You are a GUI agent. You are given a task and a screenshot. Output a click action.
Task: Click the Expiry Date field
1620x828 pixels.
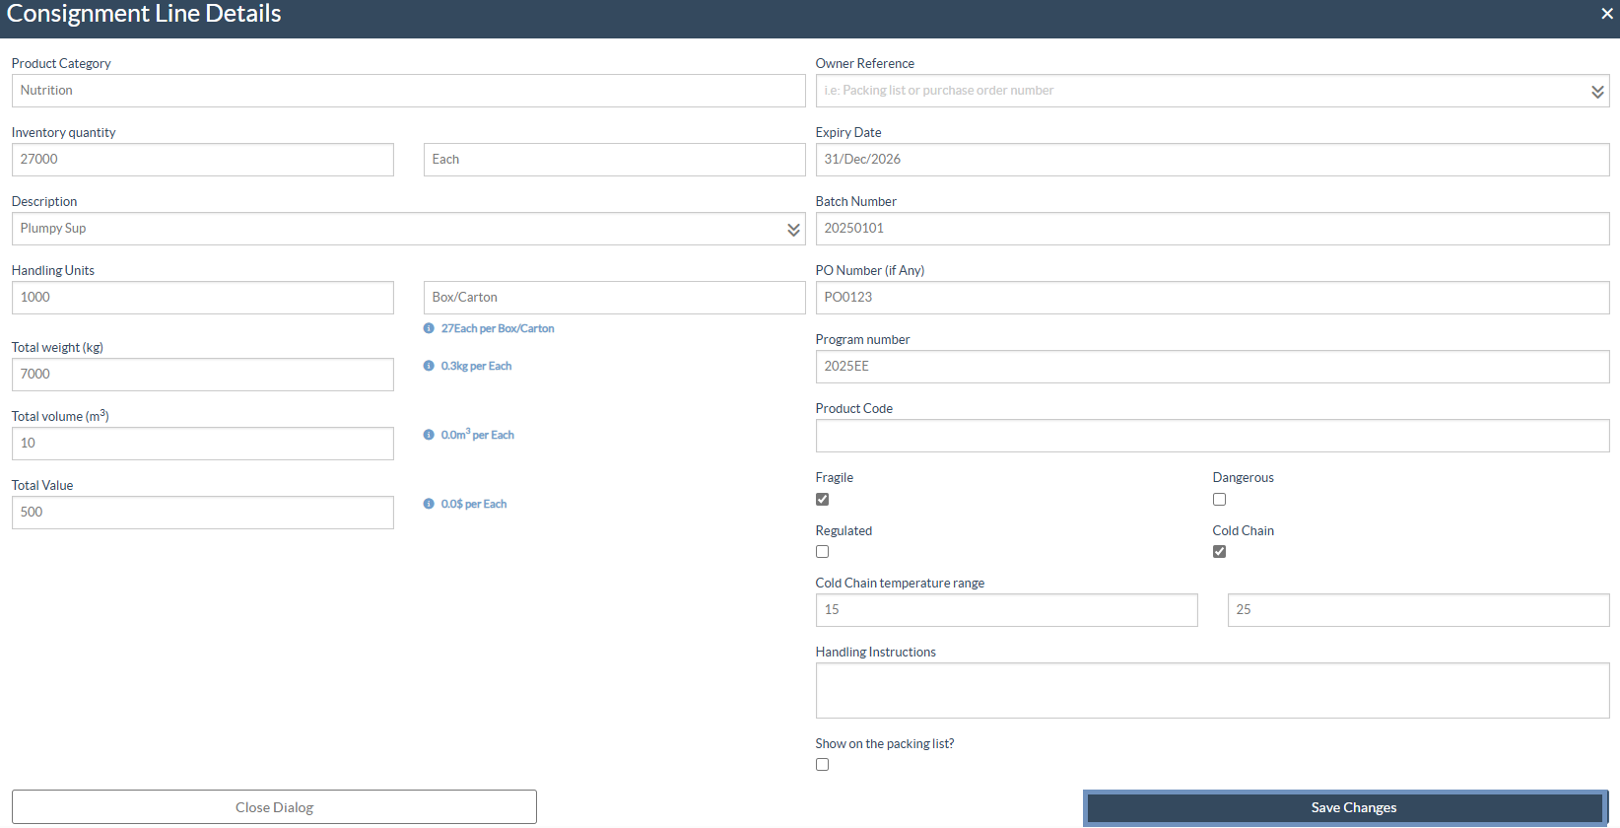[x=1211, y=160]
